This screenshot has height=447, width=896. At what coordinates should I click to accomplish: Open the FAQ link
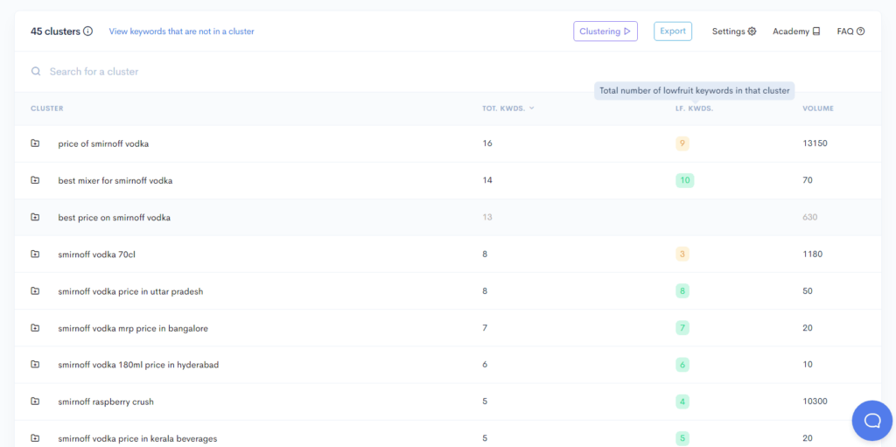coord(850,31)
